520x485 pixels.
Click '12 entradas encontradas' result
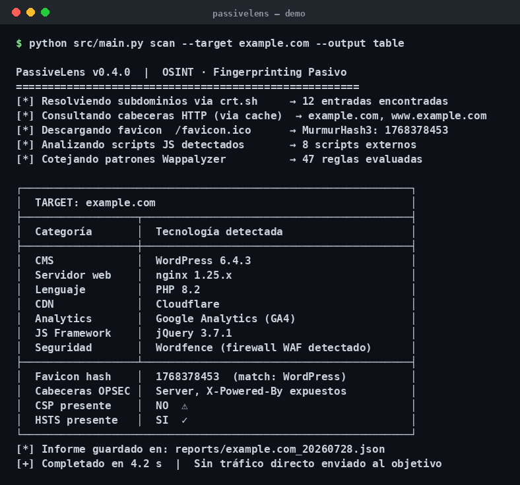tap(375, 101)
